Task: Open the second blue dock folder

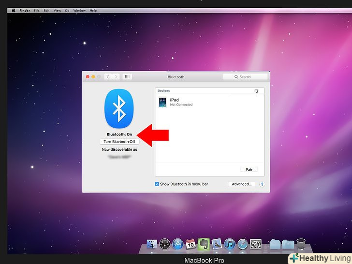Action: pyautogui.click(x=288, y=244)
